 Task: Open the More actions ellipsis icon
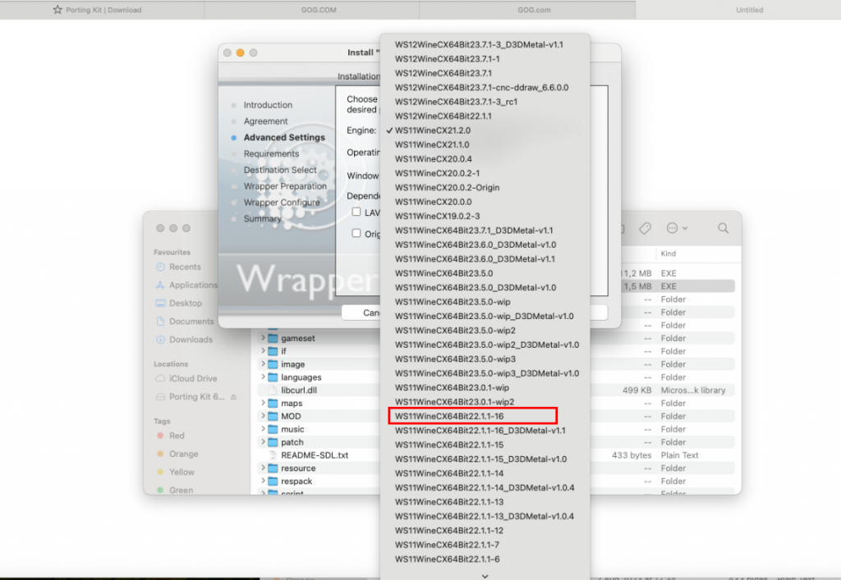click(x=672, y=228)
